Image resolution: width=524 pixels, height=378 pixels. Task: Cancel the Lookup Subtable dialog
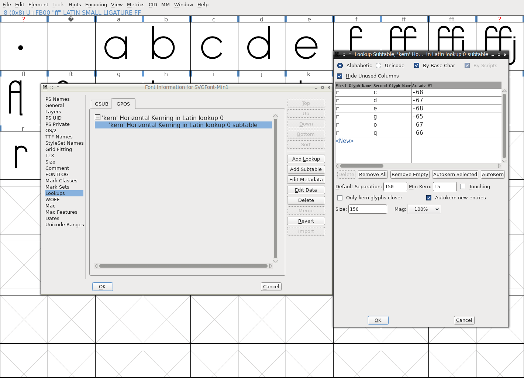tap(464, 320)
